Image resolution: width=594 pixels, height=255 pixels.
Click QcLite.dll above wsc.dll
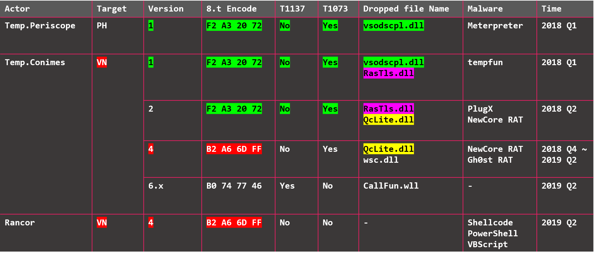pyautogui.click(x=389, y=149)
